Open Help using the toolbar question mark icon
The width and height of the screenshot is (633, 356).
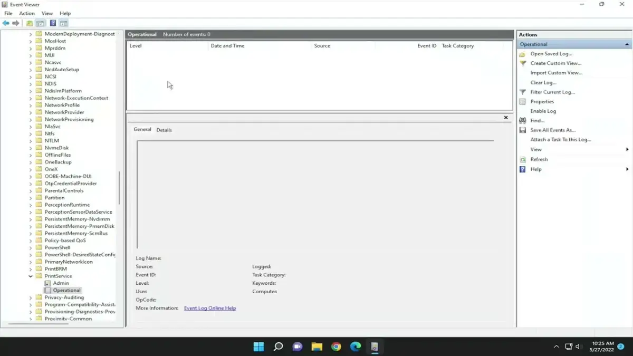pos(52,23)
